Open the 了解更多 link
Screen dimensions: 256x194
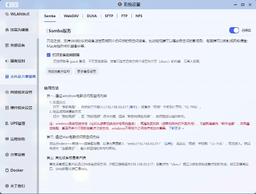coord(176,129)
